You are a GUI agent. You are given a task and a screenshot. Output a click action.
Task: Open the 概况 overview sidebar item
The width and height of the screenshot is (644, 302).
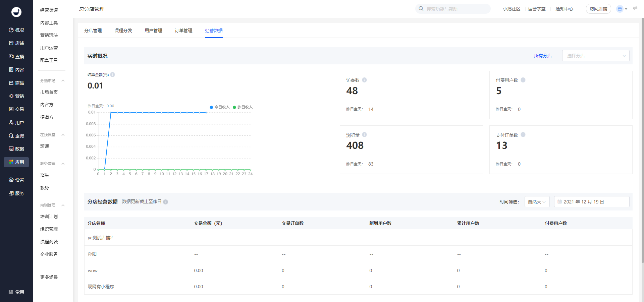(16, 30)
